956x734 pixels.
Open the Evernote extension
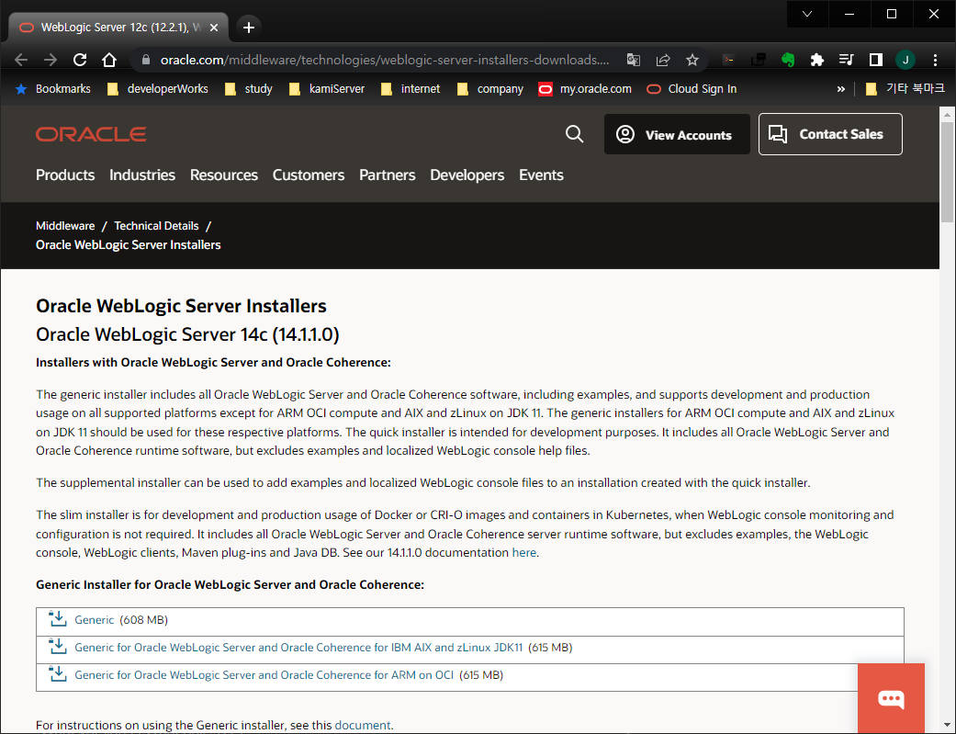click(788, 60)
